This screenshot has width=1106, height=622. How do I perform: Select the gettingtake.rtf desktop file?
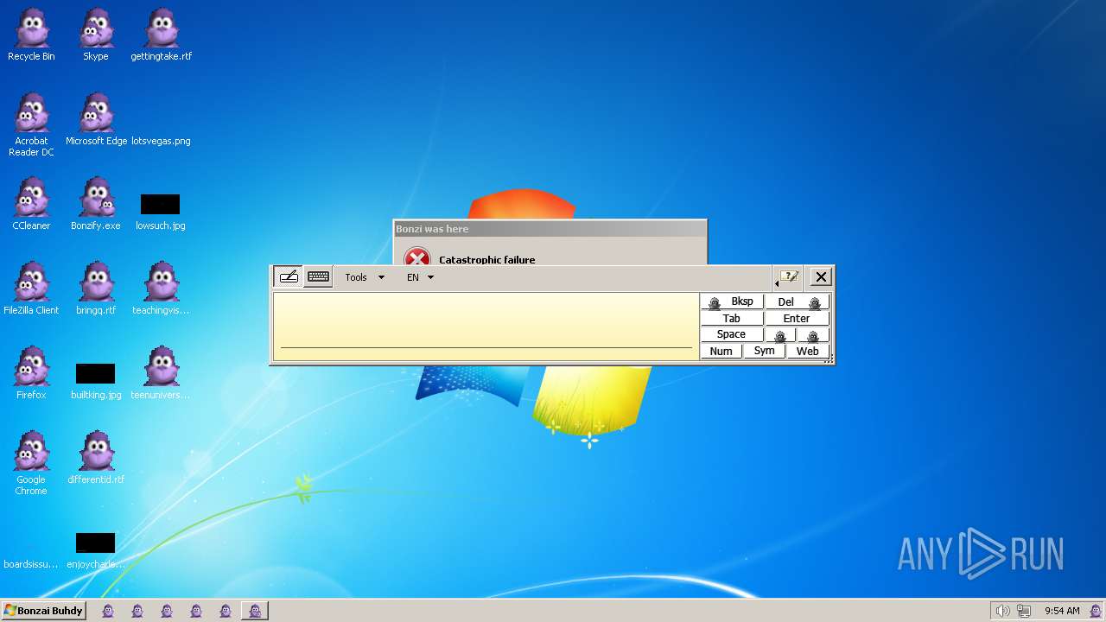click(161, 35)
